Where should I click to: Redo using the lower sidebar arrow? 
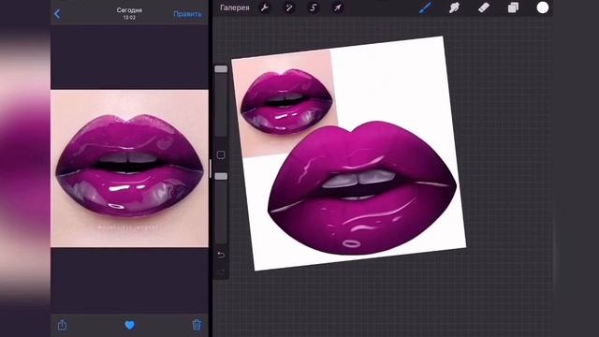pyautogui.click(x=221, y=271)
